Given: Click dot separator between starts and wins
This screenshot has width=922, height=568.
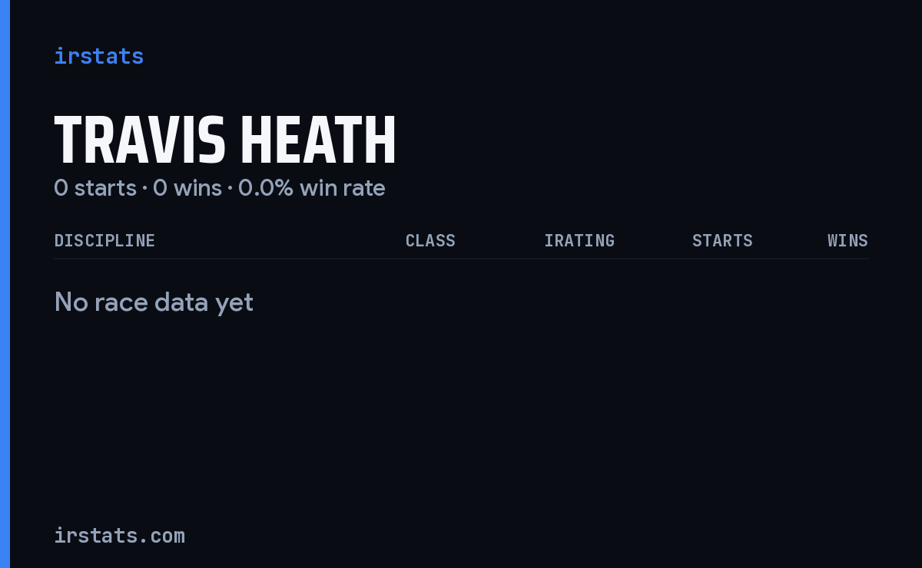Looking at the screenshot, I should (x=144, y=189).
